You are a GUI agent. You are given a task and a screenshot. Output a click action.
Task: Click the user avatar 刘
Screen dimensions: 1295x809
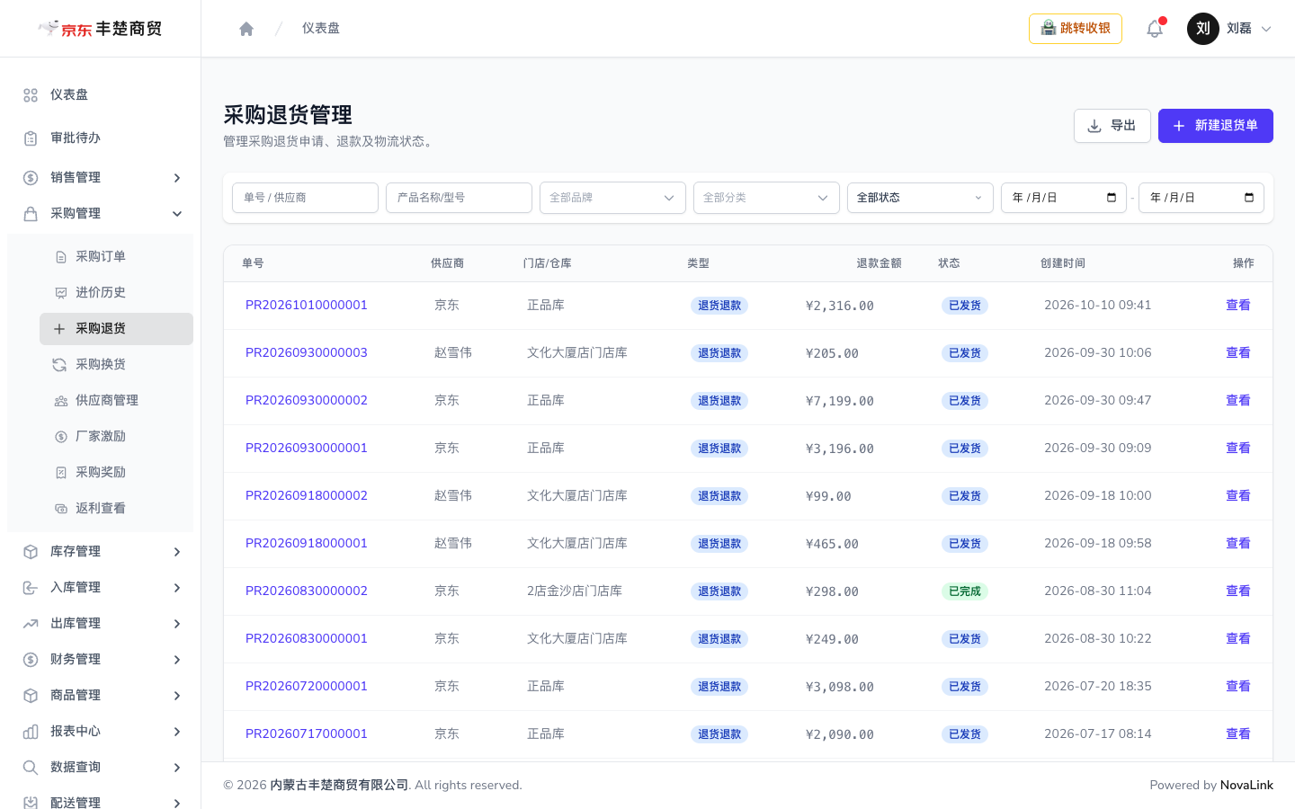click(x=1203, y=29)
